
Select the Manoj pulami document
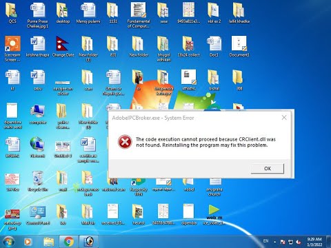88,12
